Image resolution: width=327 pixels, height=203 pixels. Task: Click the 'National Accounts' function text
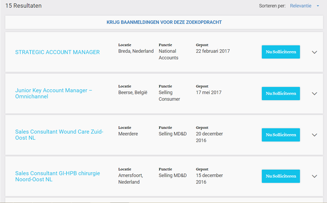(x=168, y=54)
